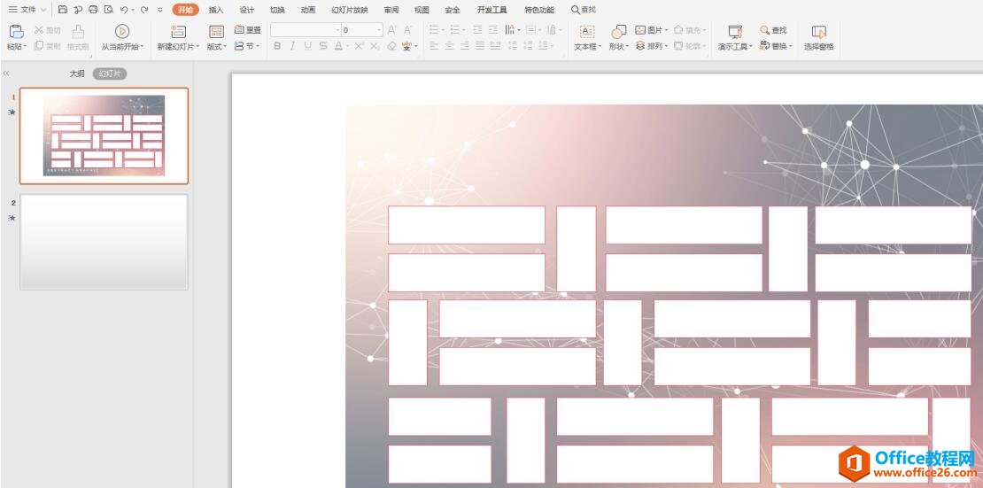
Task: Select the blank slide 2 thumbnail
Action: (104, 241)
